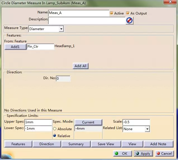This screenshot has height=160, width=178.
Task: Toggle the As Output checkbox
Action: pyautogui.click(x=128, y=13)
